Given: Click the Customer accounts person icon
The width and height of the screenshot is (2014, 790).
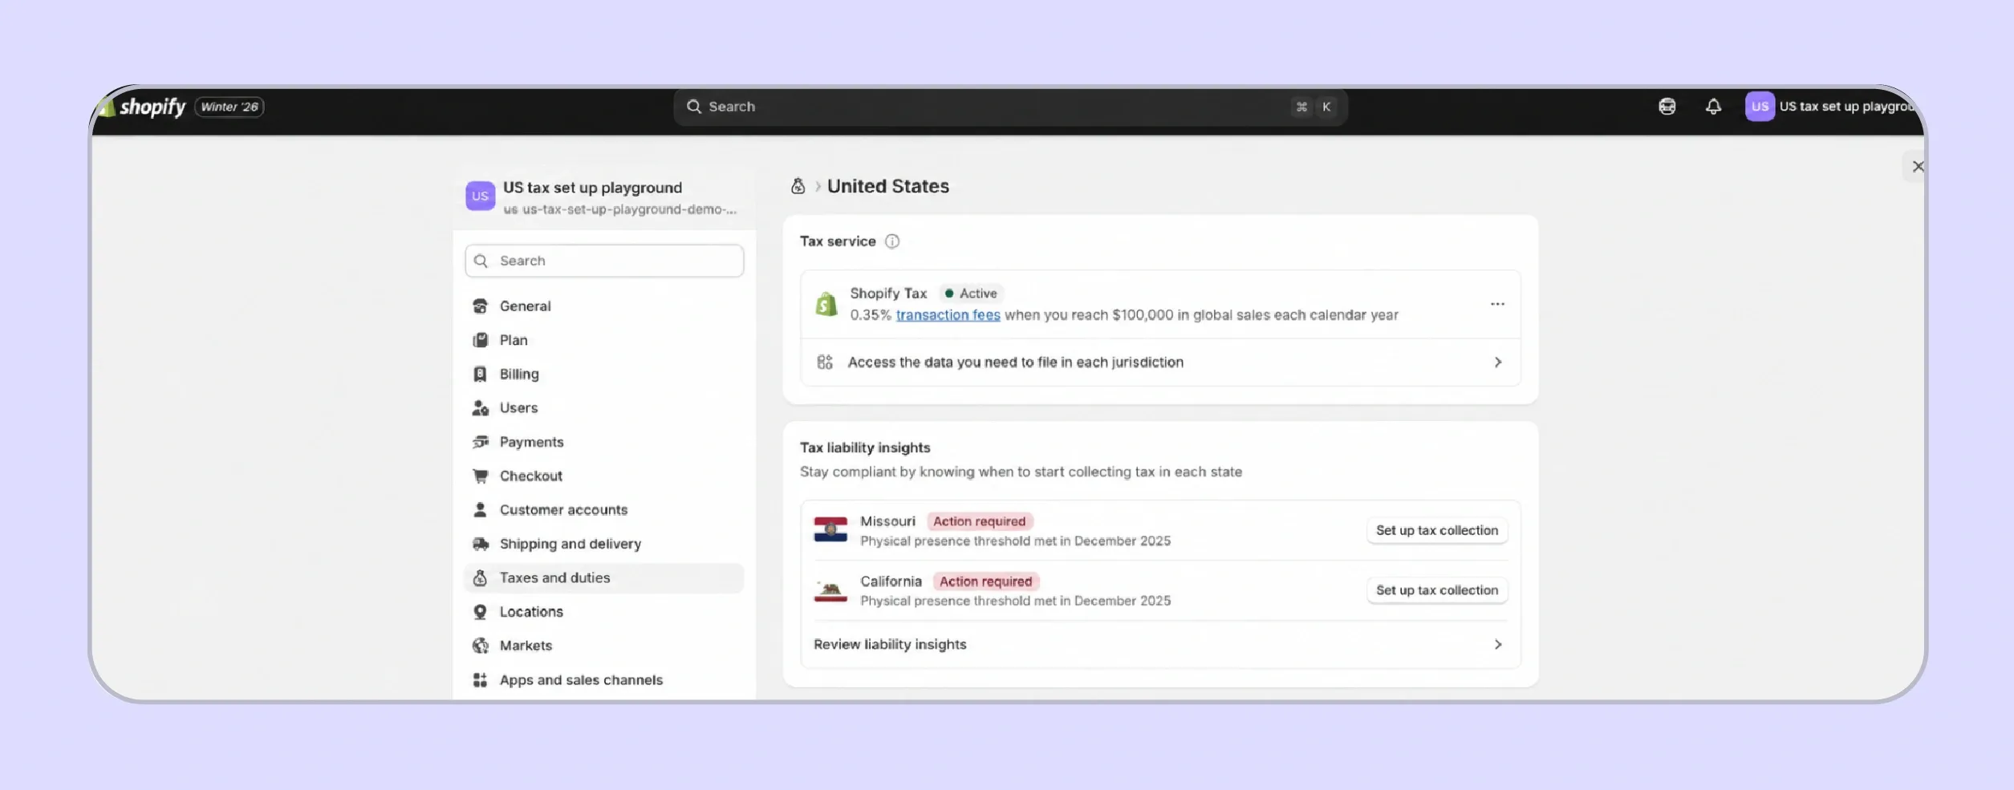Looking at the screenshot, I should coord(480,509).
